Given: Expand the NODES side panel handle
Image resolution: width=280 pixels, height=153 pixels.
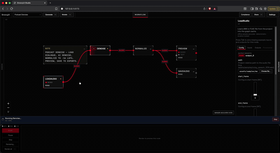Looking at the screenshot, I should point(2,67).
